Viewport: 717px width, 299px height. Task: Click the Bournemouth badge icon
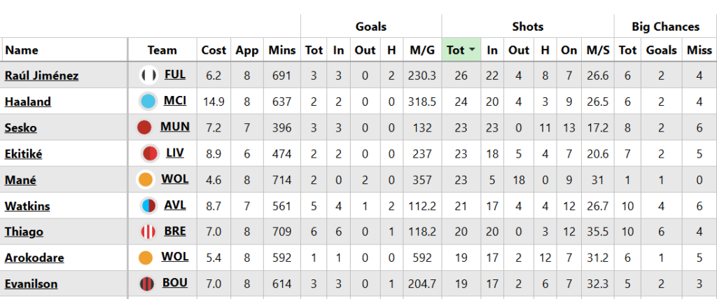pos(148,284)
